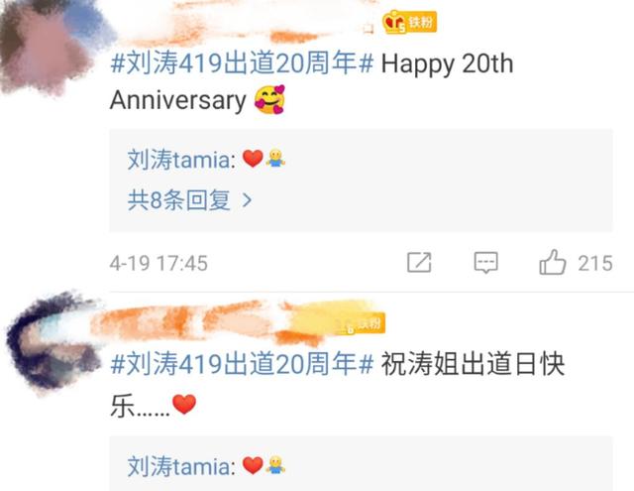This screenshot has height=491, width=634.
Task: Click the share icon beside the 4-19 comment
Action: point(419,262)
